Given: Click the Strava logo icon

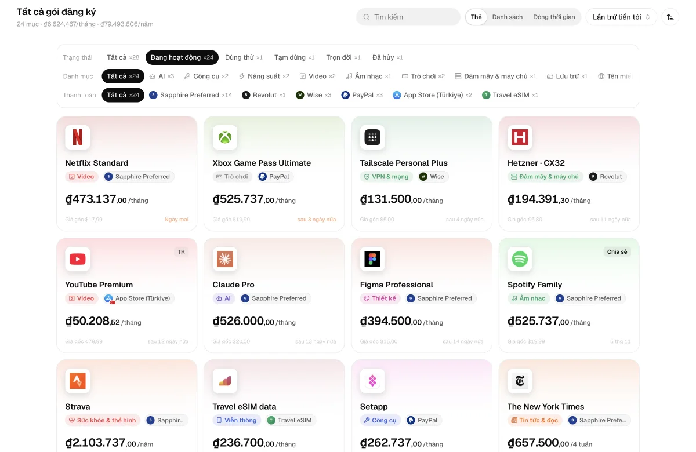Looking at the screenshot, I should (x=77, y=381).
